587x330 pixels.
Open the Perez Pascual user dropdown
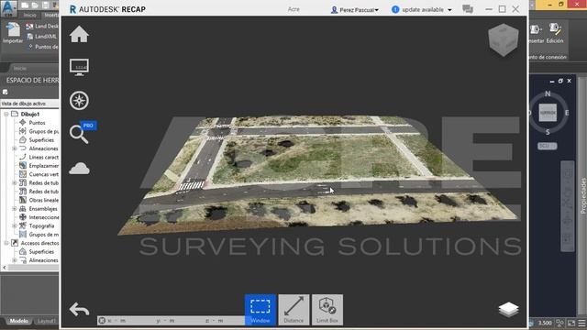pos(355,10)
